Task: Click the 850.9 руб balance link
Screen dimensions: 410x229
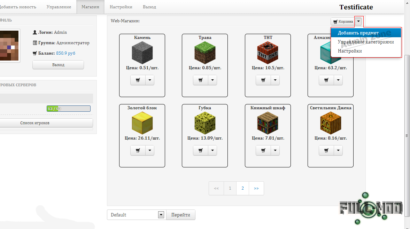Action: pos(65,53)
